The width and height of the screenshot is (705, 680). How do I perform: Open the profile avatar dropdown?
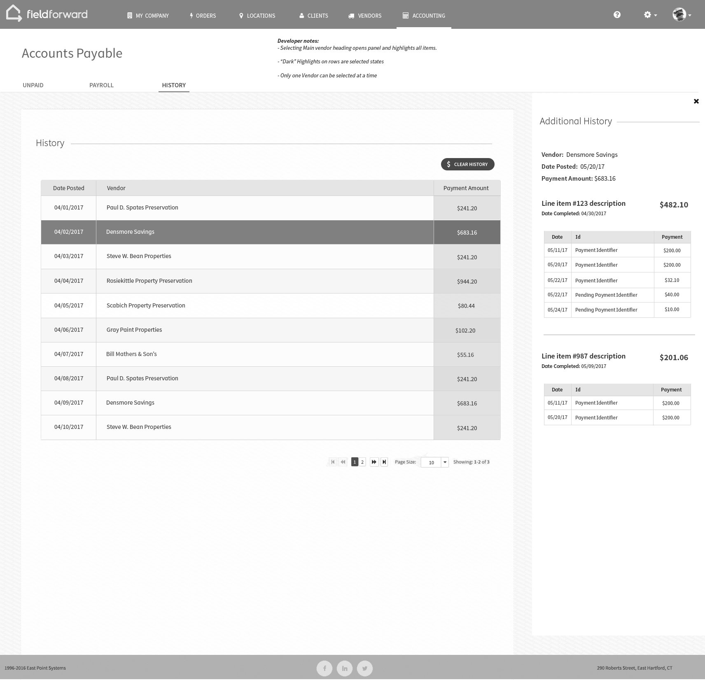[x=682, y=14]
